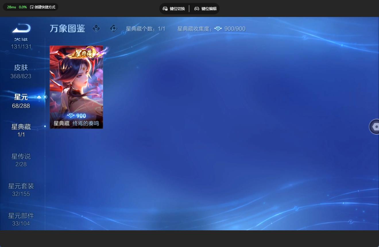Click the 创建快捷方式 button
379x247 pixels.
point(42,7)
